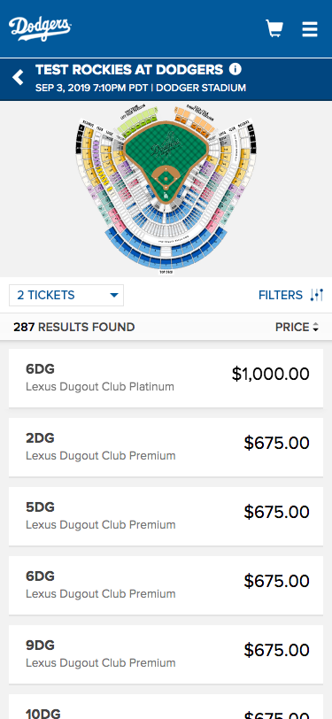Viewport: 332px width, 719px height.
Task: Open filters via the sliders icon
Action: (x=317, y=295)
